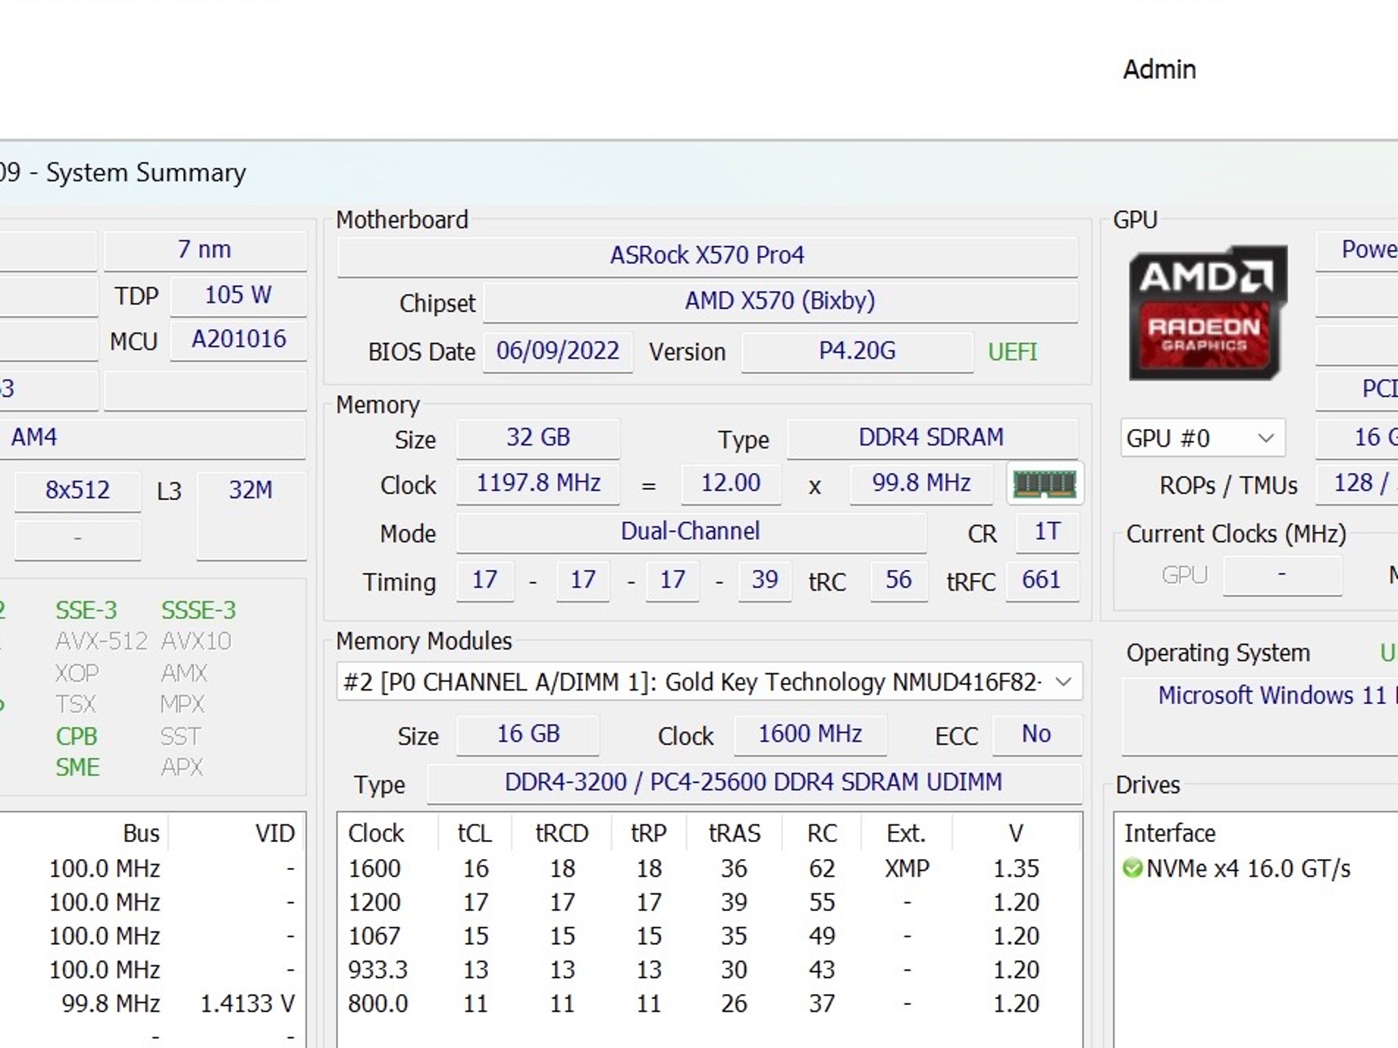Select the 933.3 clock timing row
Viewport: 1398px width, 1048px height.
point(709,970)
